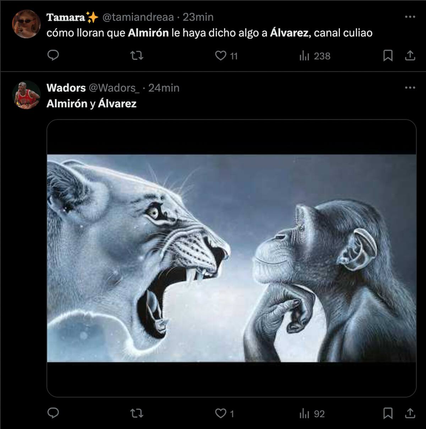This screenshot has height=429, width=426.
Task: Reply to Tamara's tweet
Action: click(53, 55)
